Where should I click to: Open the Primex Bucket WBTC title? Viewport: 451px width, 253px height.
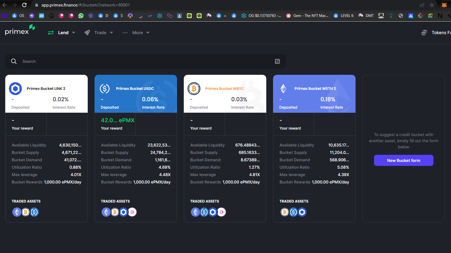coord(224,89)
